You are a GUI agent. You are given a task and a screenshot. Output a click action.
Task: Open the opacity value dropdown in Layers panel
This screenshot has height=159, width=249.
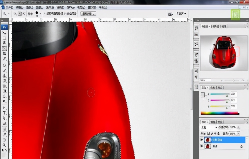tap(239, 127)
